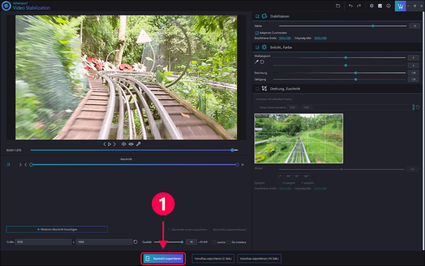Click the Belichtung value field 1.00
Screen dimensions: 425x266
pyautogui.click(x=413, y=73)
